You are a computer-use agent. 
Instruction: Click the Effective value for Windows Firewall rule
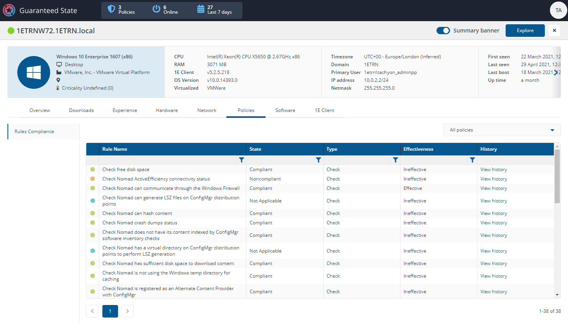(413, 188)
